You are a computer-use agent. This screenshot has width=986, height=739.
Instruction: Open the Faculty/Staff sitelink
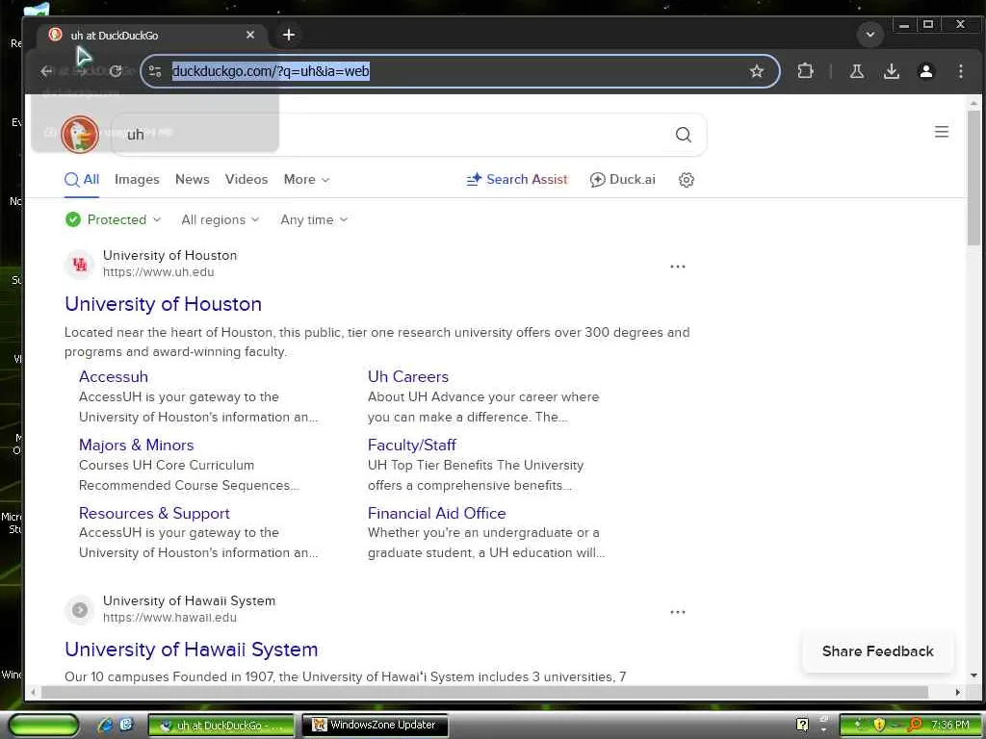[412, 445]
